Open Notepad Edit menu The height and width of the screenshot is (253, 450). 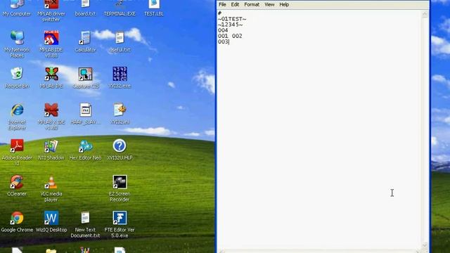coord(235,5)
